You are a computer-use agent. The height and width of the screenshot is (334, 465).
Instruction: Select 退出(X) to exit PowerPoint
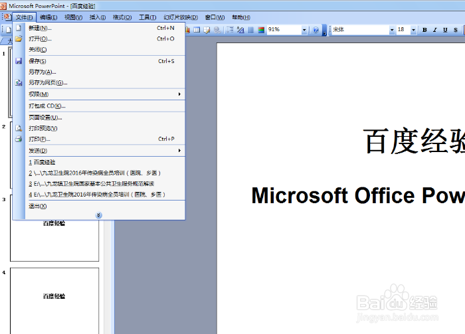tap(100, 206)
